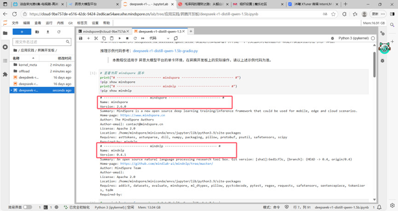Switch to the mindspore@cloud terminal tab
Screen dimensions: 398x211
tap(100, 32)
